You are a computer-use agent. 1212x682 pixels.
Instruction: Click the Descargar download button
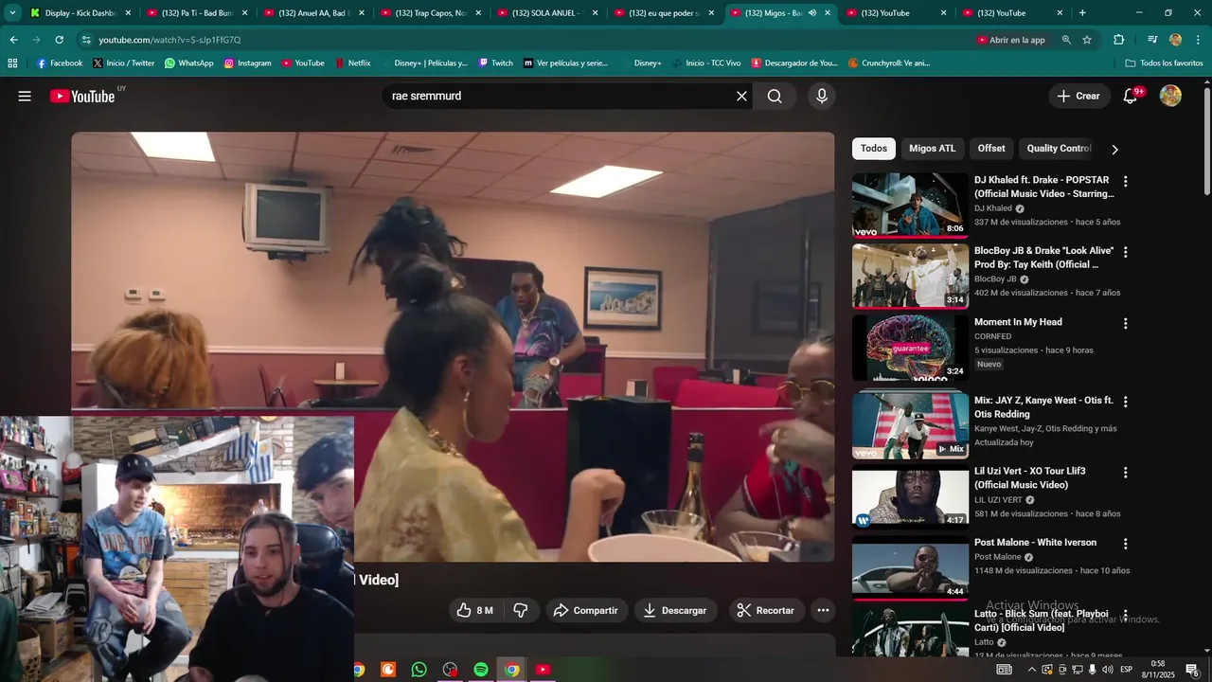click(x=674, y=610)
